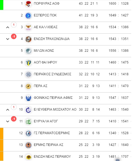Screen dimensions: 133x161
Task: Open ΓΣ ΠΕΡΑΜΑΤΟΣ/ΕΡΜΗΣ team link
Action: tap(52, 133)
